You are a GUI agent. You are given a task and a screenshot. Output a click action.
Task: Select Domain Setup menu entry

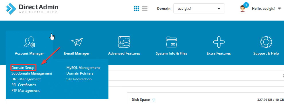[x=23, y=68]
